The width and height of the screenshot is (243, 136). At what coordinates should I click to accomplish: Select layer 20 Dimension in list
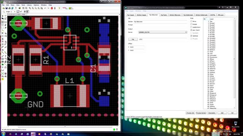[219, 57]
